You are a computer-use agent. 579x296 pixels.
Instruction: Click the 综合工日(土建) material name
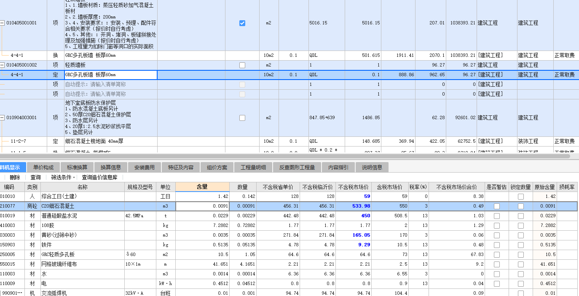tap(59, 197)
